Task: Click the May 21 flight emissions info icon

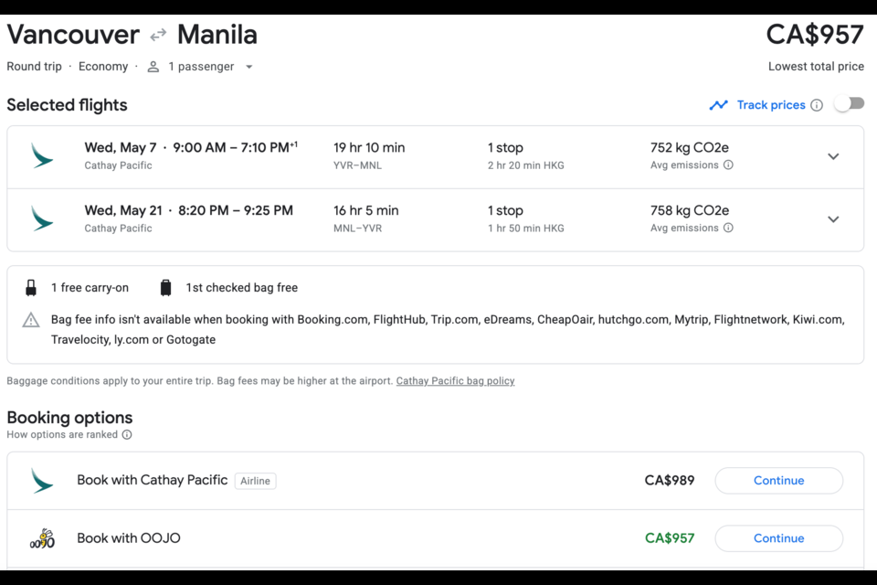Action: coord(728,229)
